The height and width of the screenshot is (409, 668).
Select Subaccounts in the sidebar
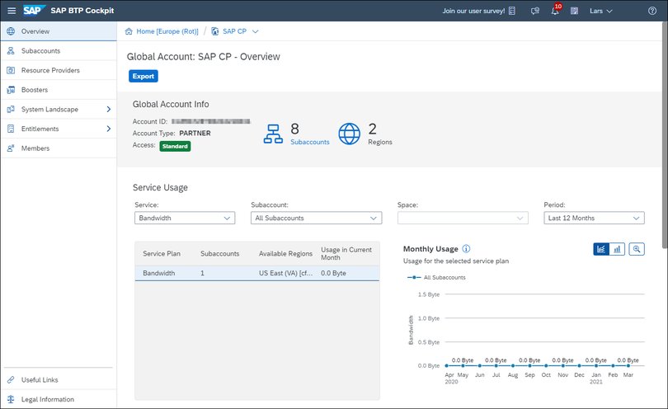[x=59, y=50]
